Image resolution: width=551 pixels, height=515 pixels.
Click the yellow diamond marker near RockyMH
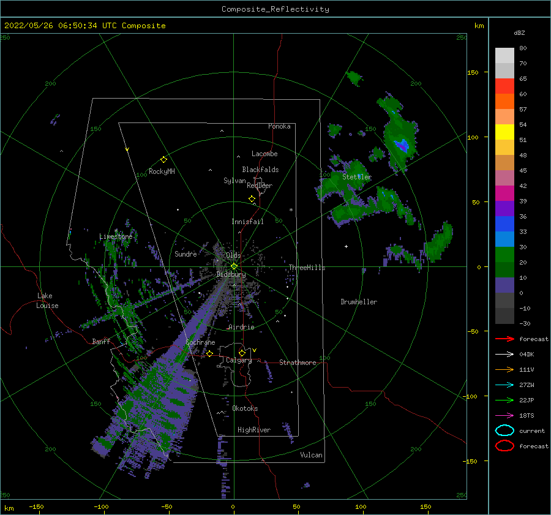point(163,160)
